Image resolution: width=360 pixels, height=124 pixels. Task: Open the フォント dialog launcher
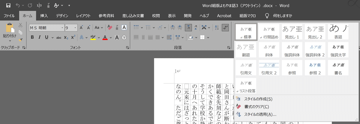[x=127, y=47]
